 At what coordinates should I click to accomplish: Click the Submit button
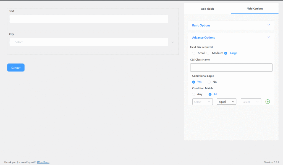coord(16,68)
